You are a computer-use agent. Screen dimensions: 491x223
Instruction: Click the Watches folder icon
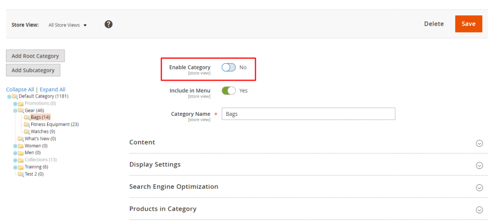[x=27, y=132]
